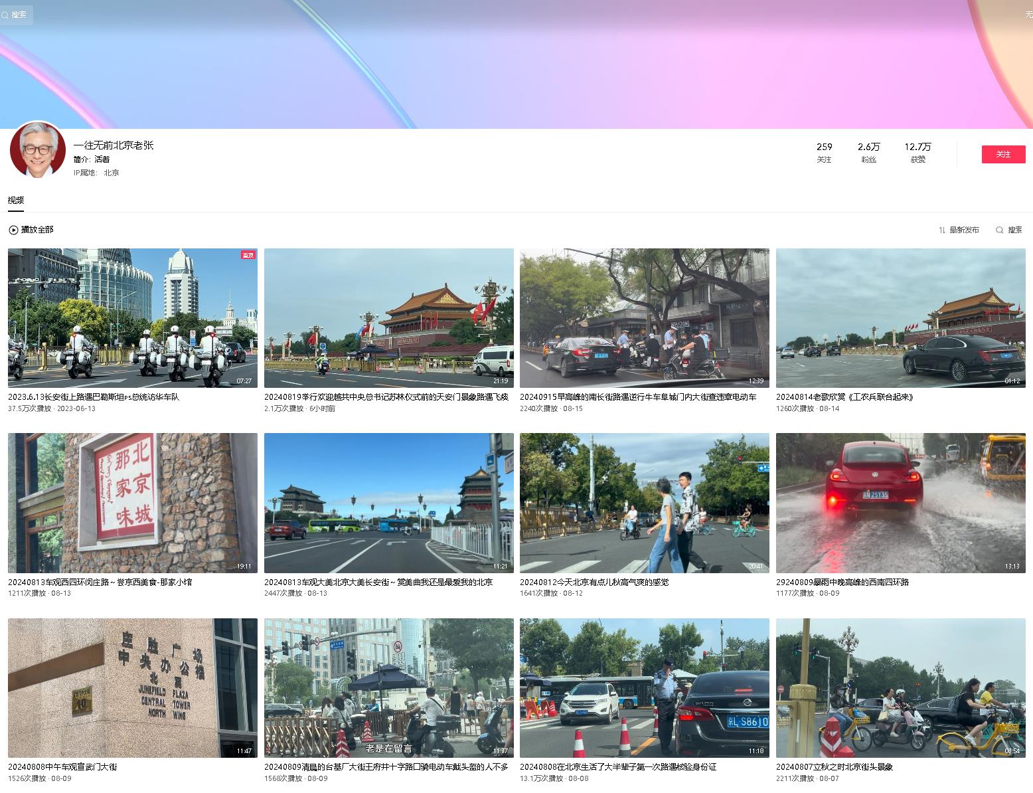Open the red Beetle rainstorm video thumbnail
1033x793 pixels.
(900, 503)
